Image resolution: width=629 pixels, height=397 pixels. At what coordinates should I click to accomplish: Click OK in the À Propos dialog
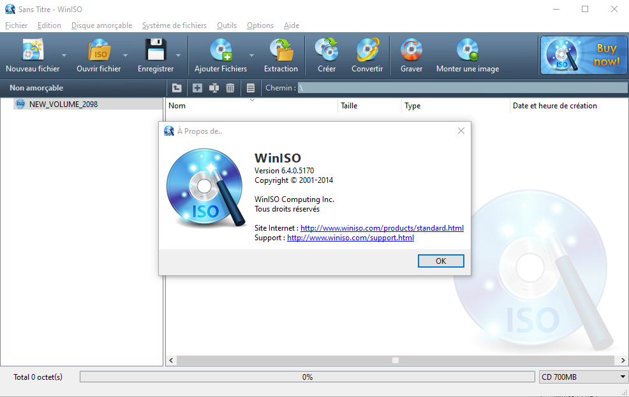441,261
